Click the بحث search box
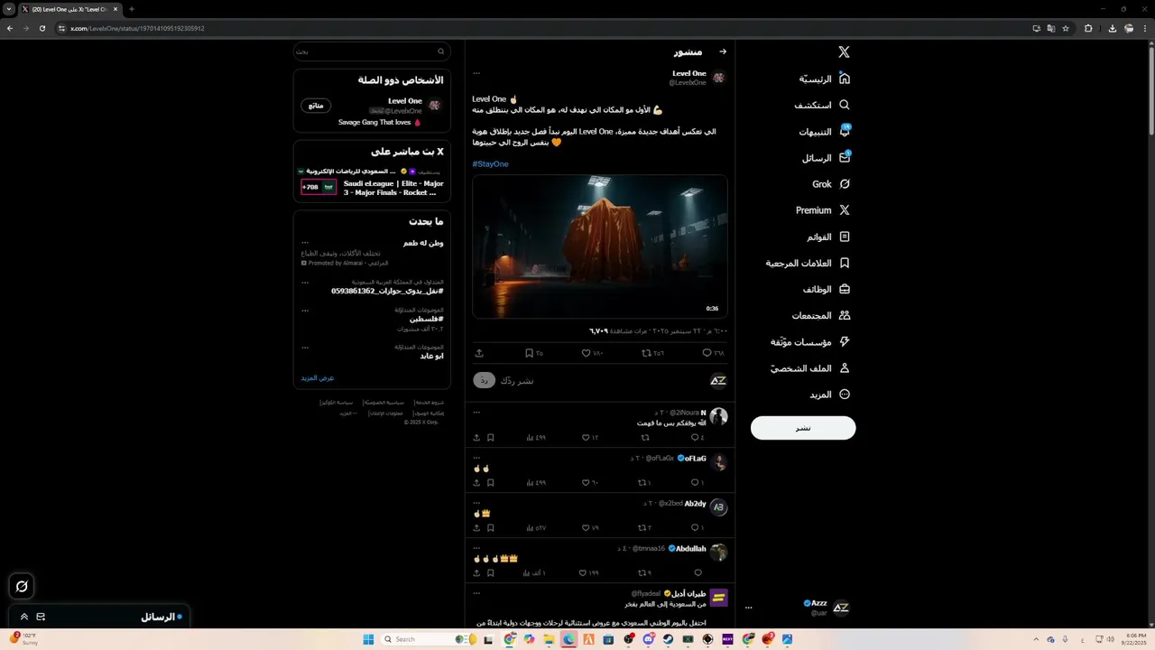The width and height of the screenshot is (1155, 650). [x=372, y=51]
